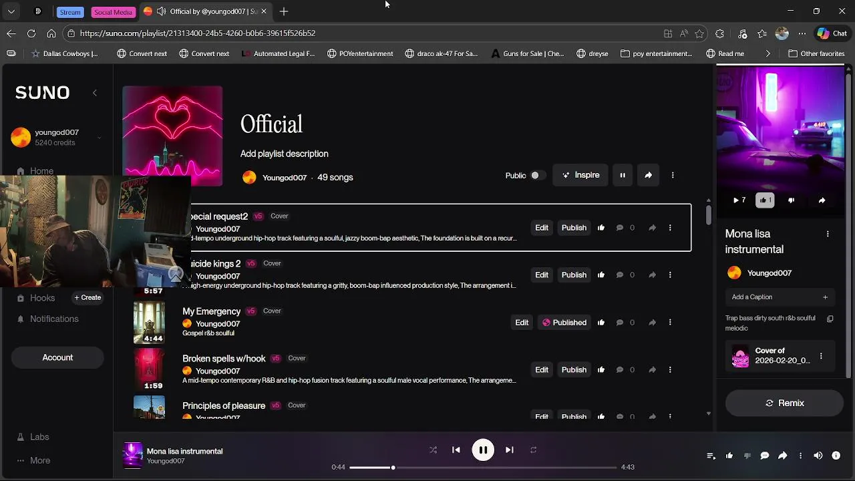
Task: Like the My Emergency song
Action: 601,323
